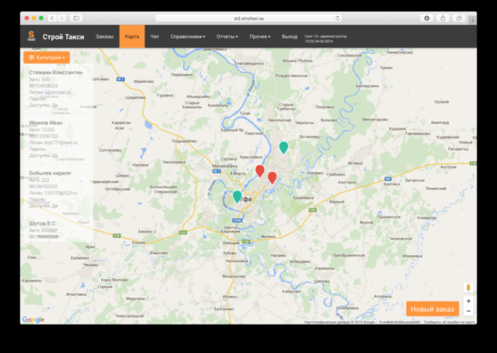Click the red marker near Князево
This screenshot has width=497, height=353.
tap(272, 178)
